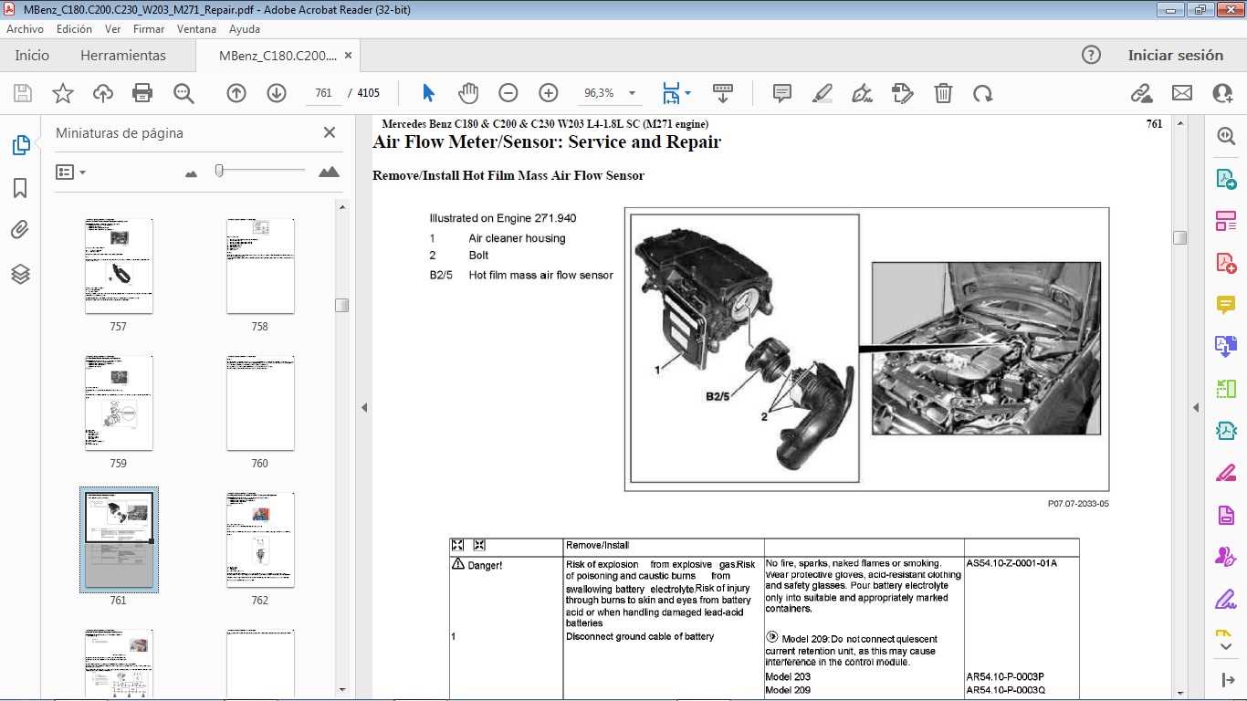Zoom out with the minus button
1247x701 pixels.
[x=508, y=93]
